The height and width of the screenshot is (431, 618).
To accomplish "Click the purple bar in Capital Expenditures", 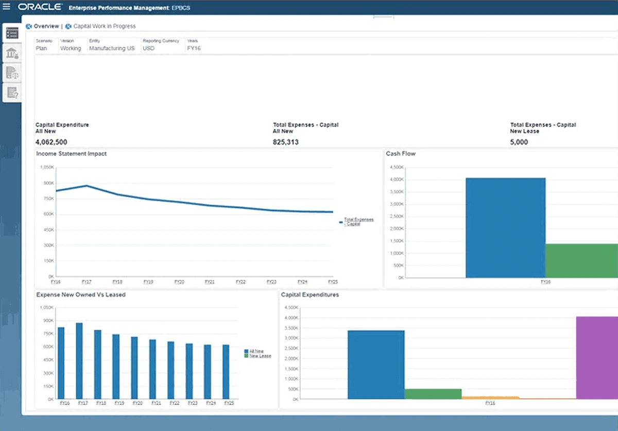I will coord(597,357).
